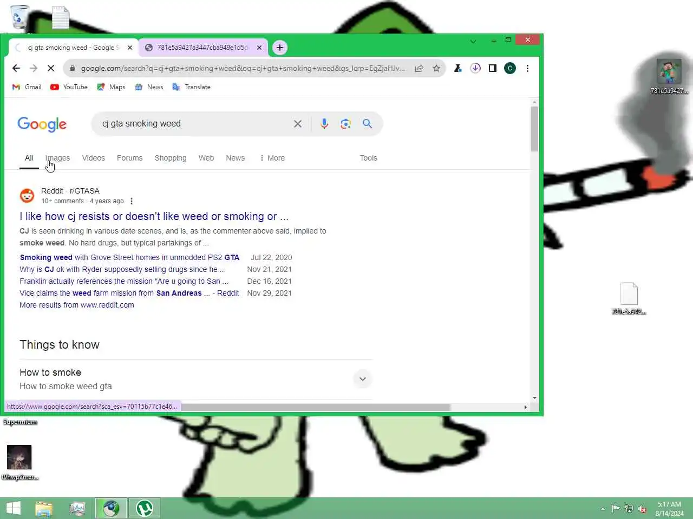Click the vertical scrollbar down arrow
This screenshot has width=693, height=519.
(534, 398)
